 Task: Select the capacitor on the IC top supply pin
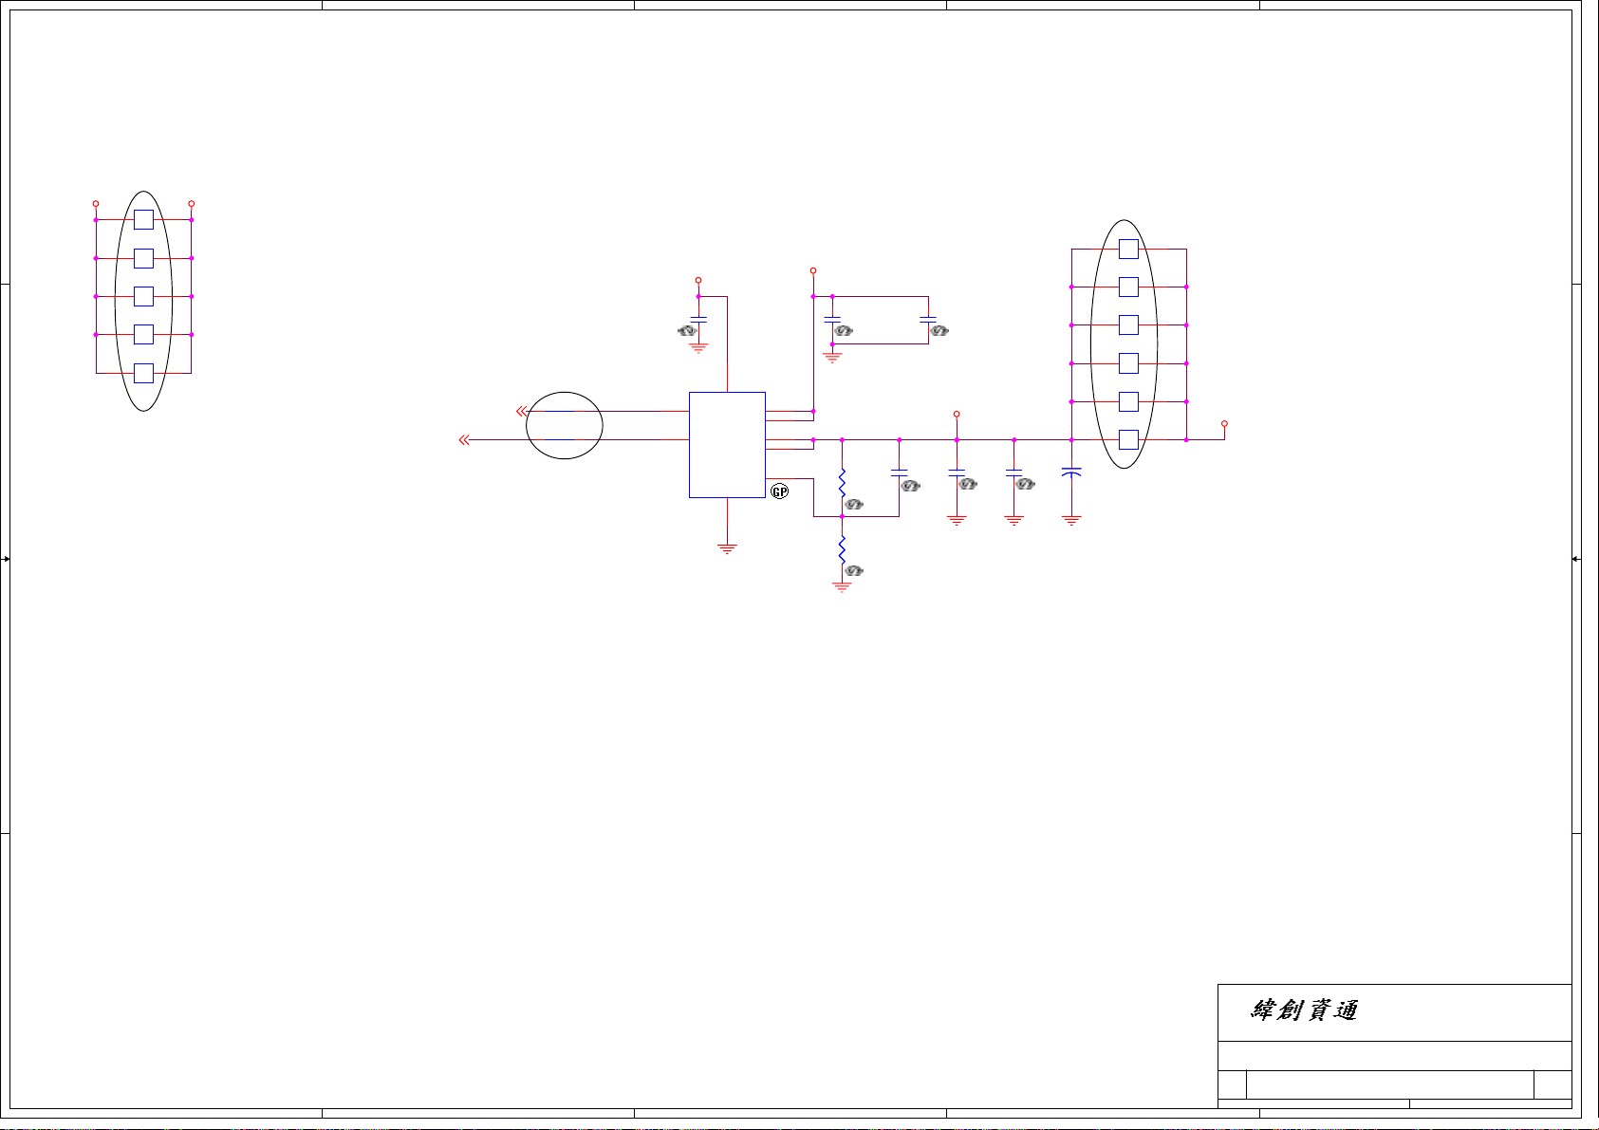click(698, 320)
